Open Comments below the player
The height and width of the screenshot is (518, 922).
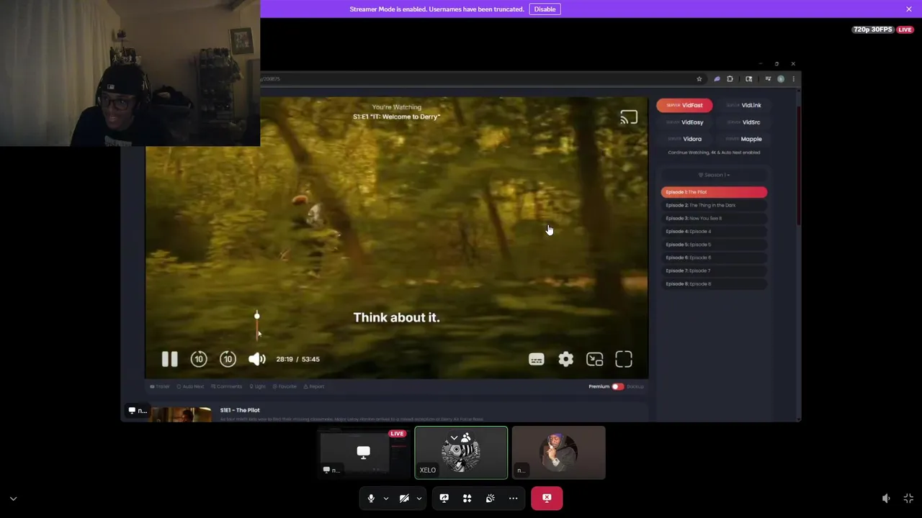pyautogui.click(x=226, y=386)
